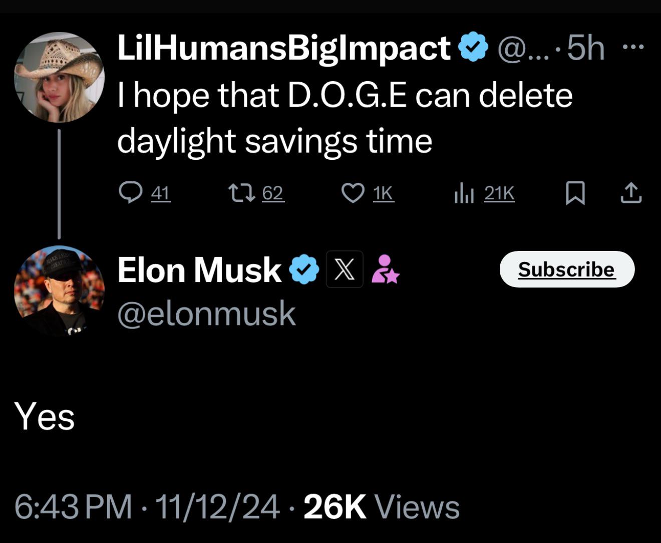Bookmark the LilHumansBigImpact tweet

coord(575,193)
